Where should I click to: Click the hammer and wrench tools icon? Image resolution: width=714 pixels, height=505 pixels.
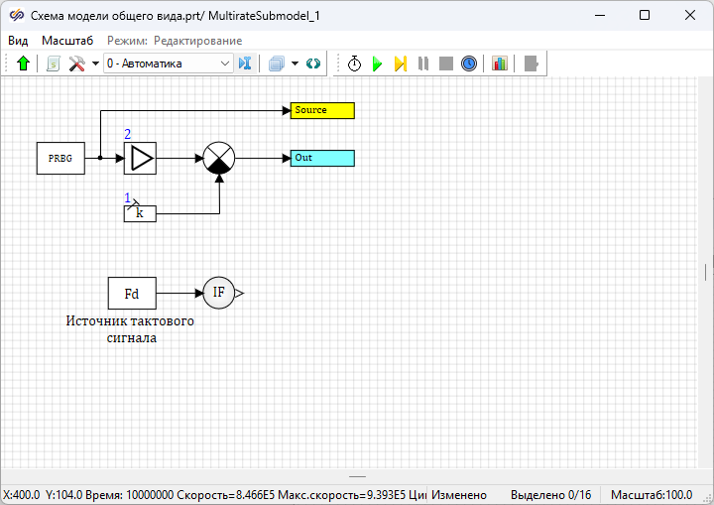point(76,63)
